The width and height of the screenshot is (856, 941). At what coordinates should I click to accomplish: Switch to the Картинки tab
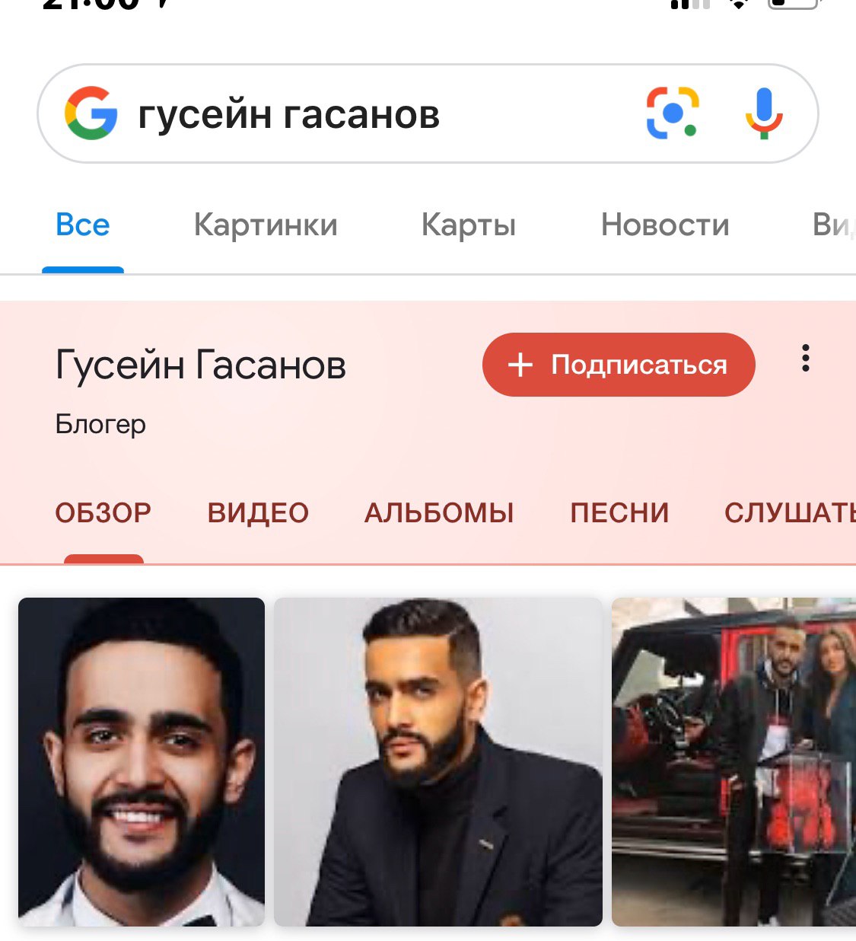tap(266, 225)
